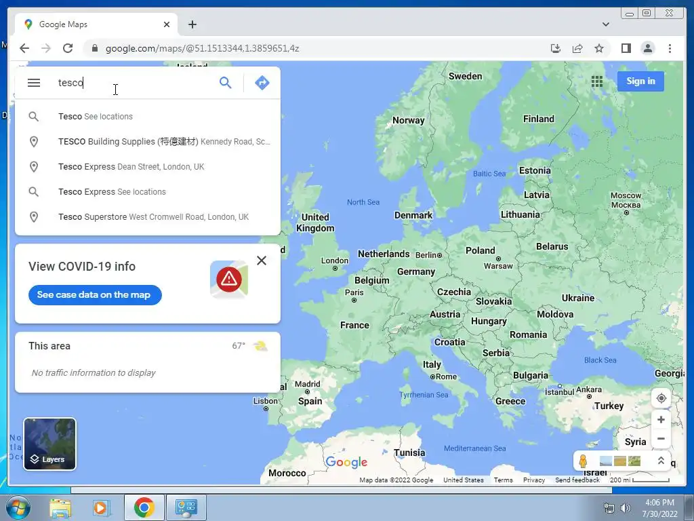Image resolution: width=694 pixels, height=521 pixels.
Task: Bookmark this page with the star
Action: click(x=599, y=48)
